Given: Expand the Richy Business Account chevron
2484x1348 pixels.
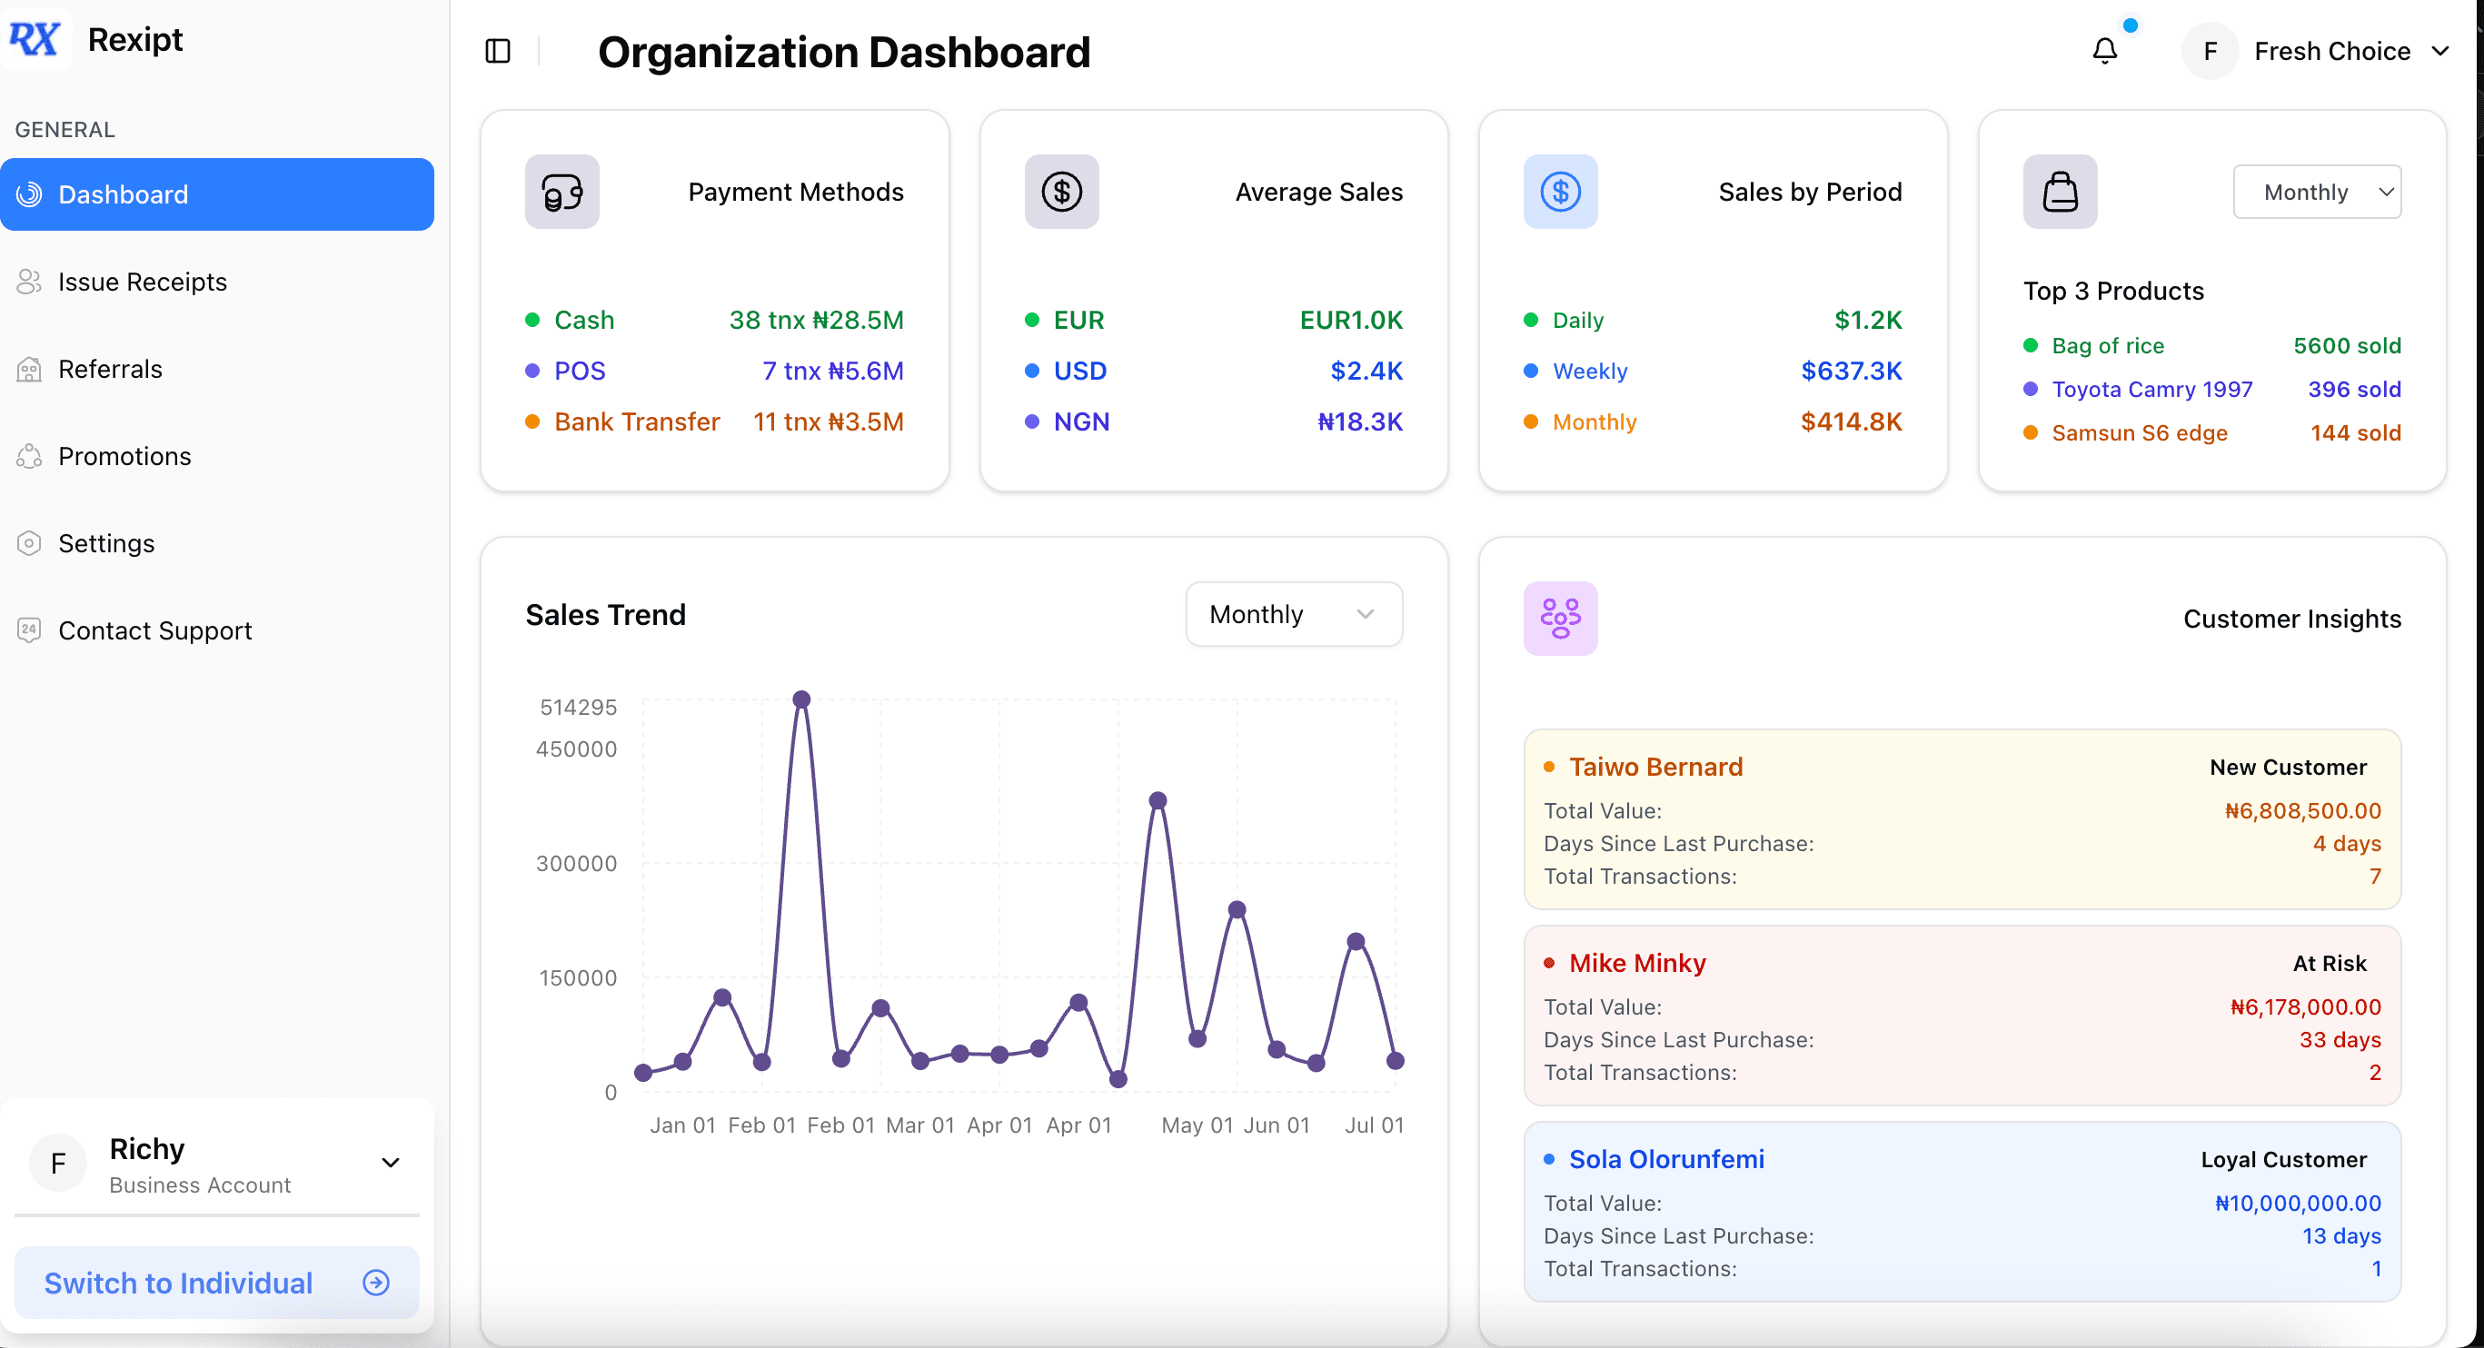Looking at the screenshot, I should 390,1163.
